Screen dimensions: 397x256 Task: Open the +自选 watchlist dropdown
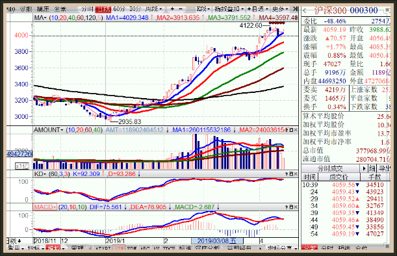point(258,9)
